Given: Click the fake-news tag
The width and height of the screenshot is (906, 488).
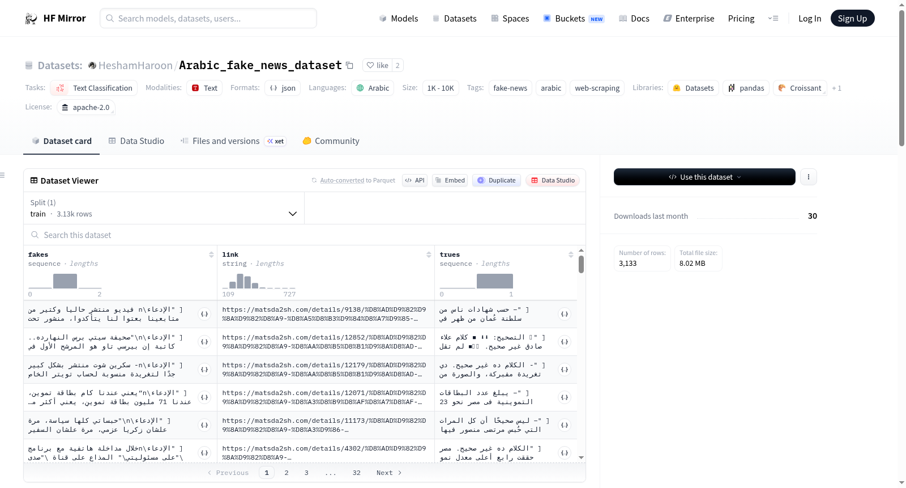Looking at the screenshot, I should 510,88.
